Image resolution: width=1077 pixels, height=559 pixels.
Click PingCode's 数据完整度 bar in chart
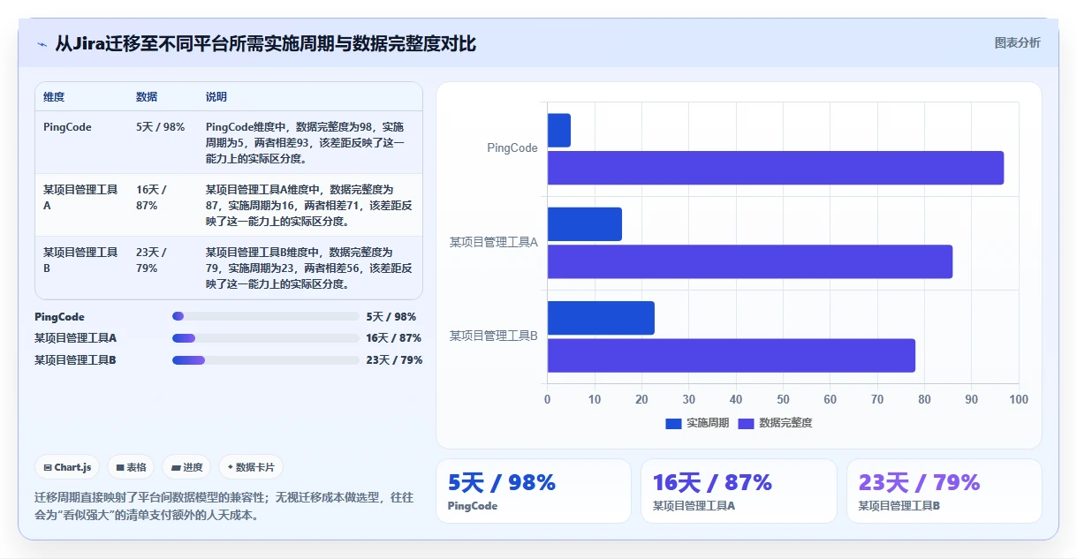click(x=775, y=168)
